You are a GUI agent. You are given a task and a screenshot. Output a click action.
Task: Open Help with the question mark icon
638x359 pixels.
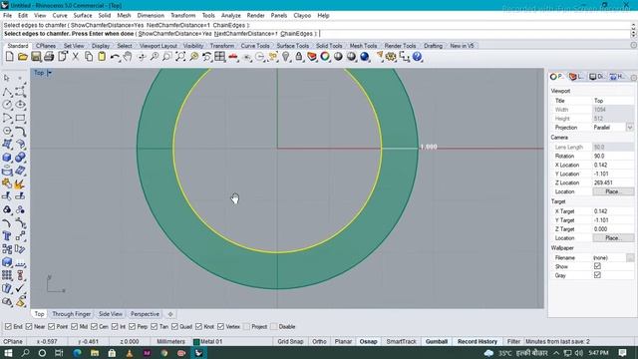pyautogui.click(x=417, y=57)
